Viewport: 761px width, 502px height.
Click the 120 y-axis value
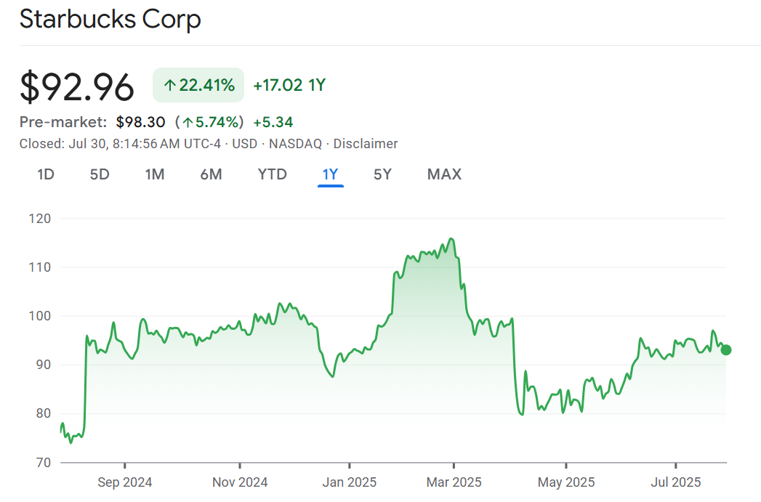[40, 219]
